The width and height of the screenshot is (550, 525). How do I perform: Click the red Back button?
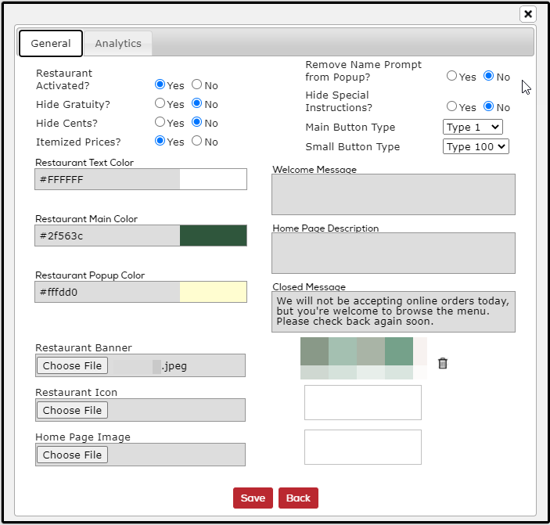(299, 498)
